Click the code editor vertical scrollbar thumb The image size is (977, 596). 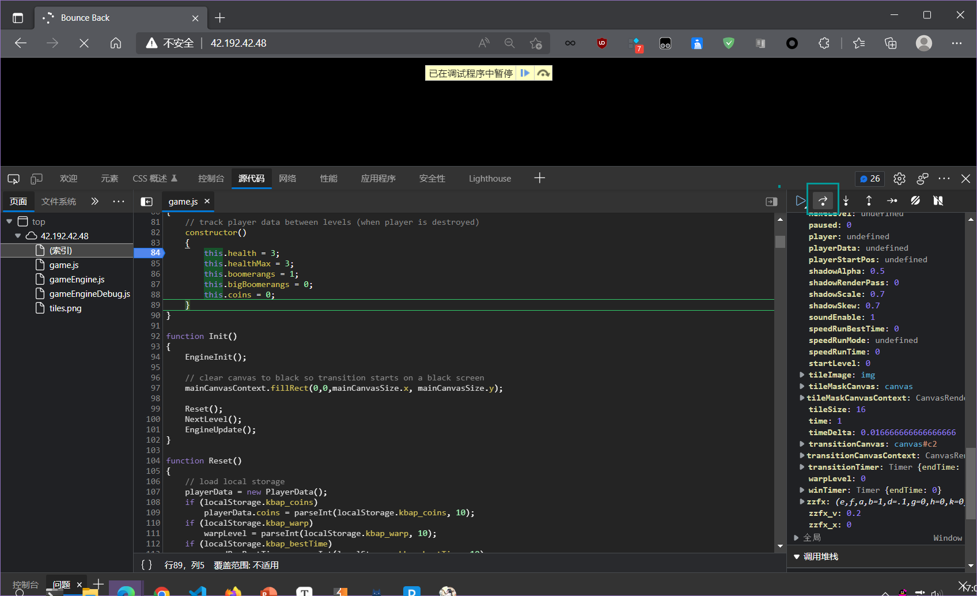780,242
